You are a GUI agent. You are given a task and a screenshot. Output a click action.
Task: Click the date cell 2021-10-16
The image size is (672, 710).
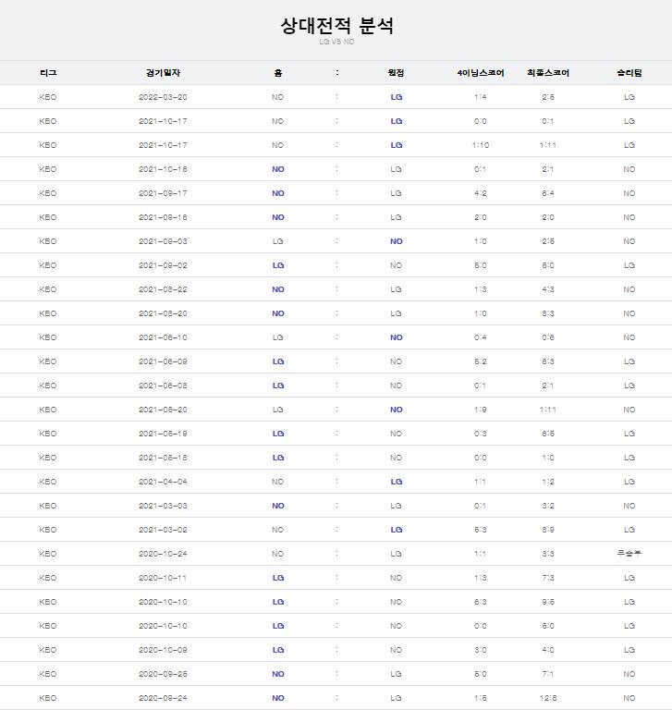163,169
